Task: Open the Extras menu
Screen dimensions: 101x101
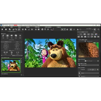Action: tap(28, 27)
